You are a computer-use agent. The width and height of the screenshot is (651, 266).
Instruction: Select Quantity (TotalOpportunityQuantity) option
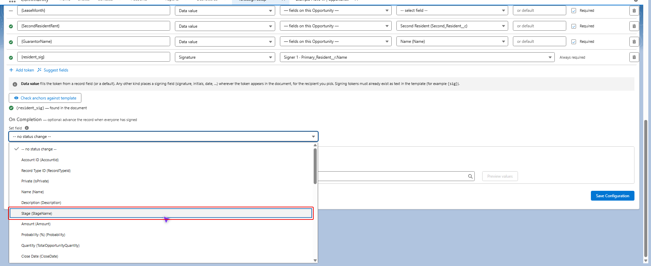click(x=161, y=245)
